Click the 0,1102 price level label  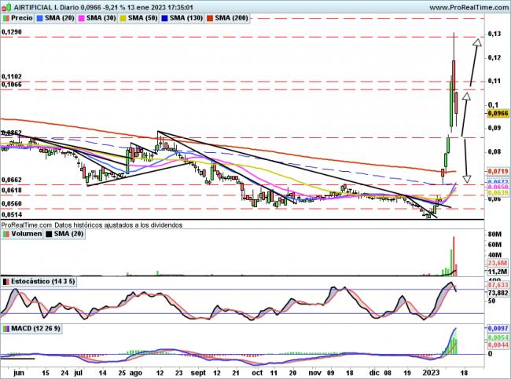12,76
